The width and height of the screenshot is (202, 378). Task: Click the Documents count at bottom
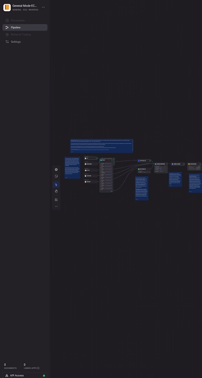(5, 365)
